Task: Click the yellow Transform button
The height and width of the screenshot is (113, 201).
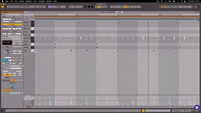Action: coord(7,90)
